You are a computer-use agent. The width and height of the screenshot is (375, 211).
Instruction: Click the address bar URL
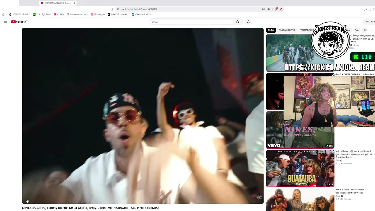[139, 9]
